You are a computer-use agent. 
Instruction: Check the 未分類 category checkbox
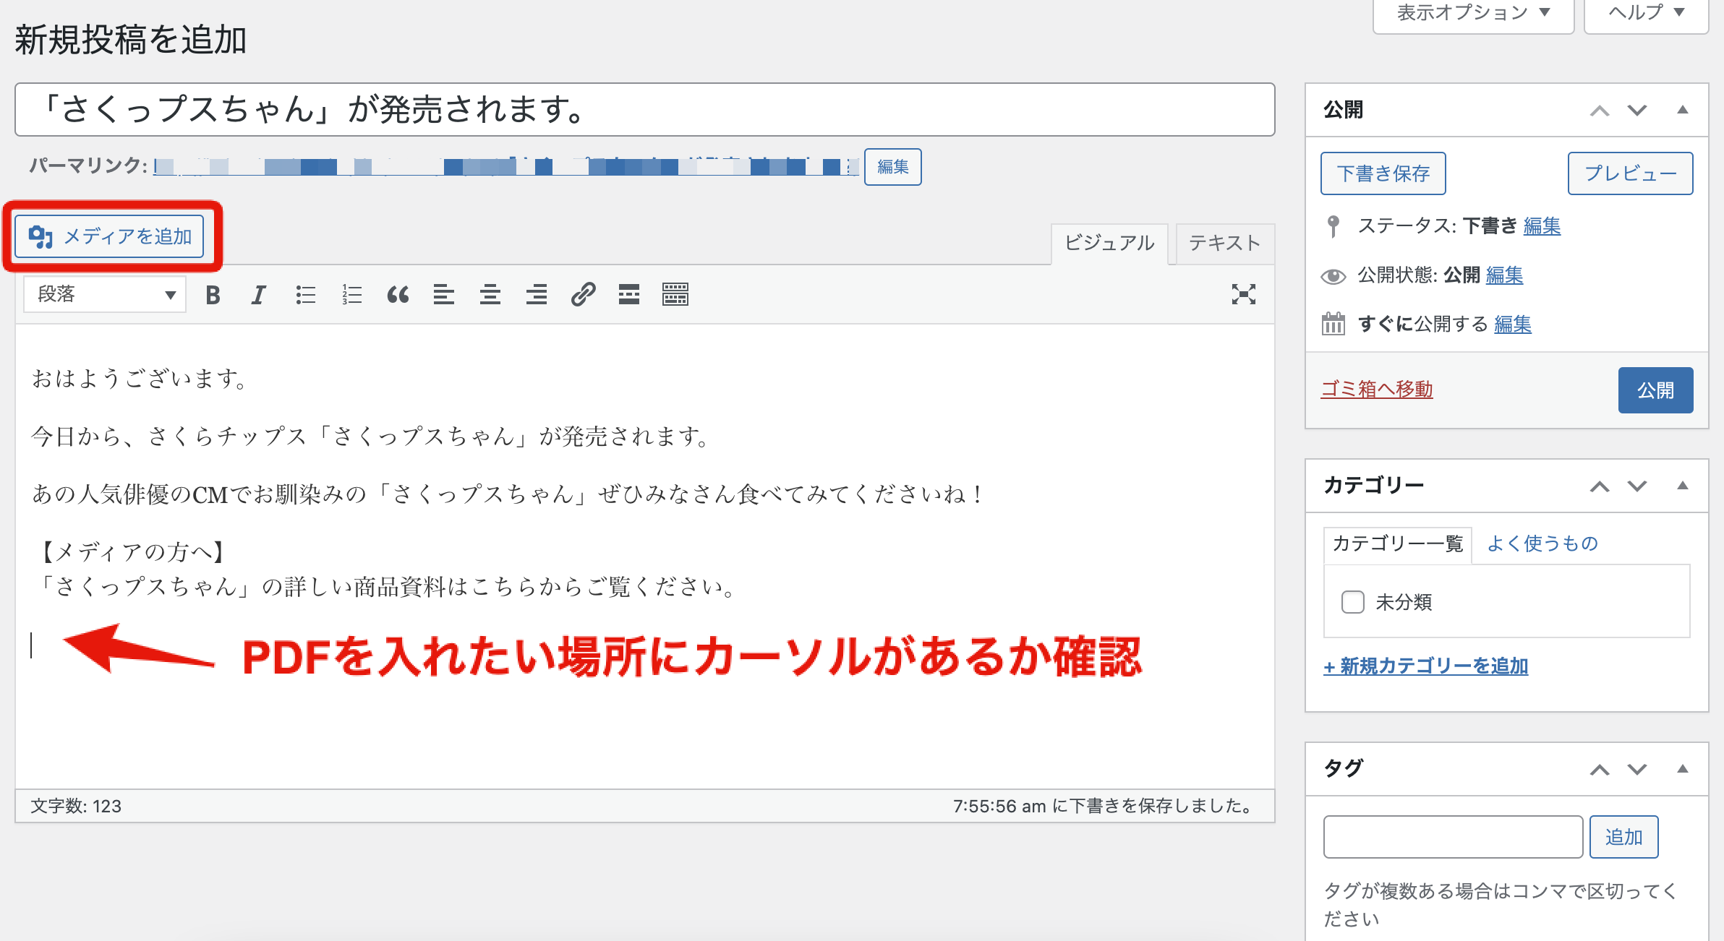click(1352, 602)
